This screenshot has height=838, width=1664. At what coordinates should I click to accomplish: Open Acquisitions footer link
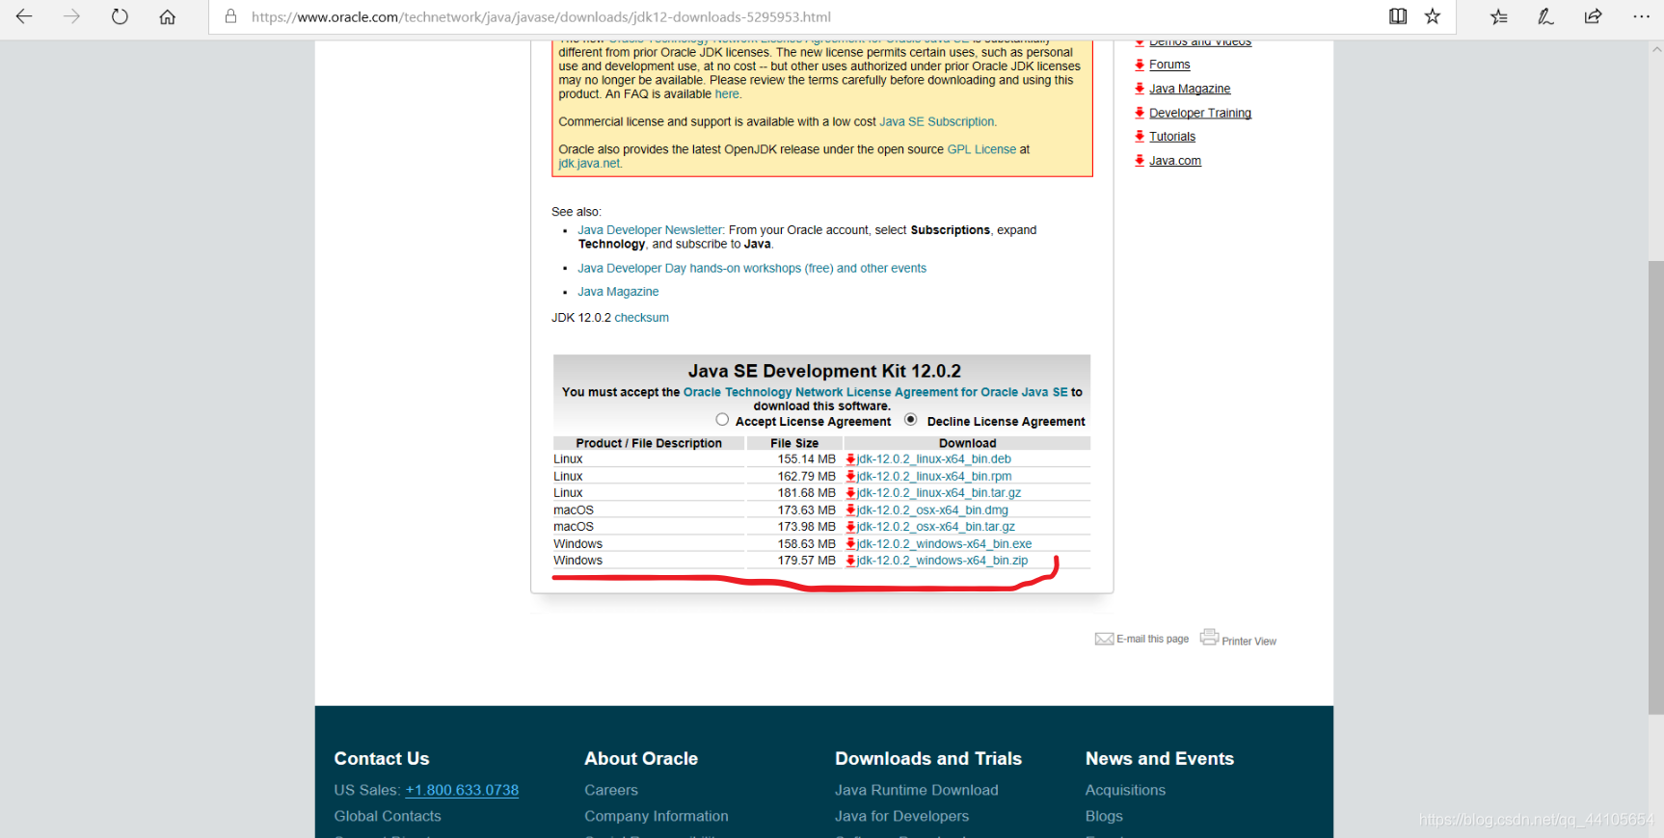tap(1125, 790)
